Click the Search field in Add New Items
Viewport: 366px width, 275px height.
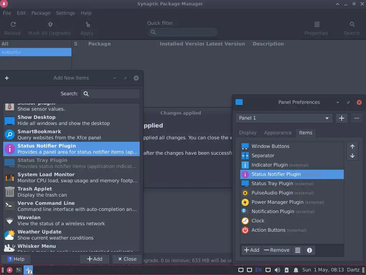[110, 94]
